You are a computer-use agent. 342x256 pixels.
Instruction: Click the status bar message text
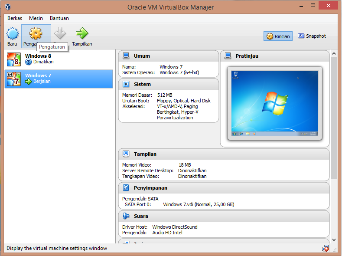[x=57, y=248]
